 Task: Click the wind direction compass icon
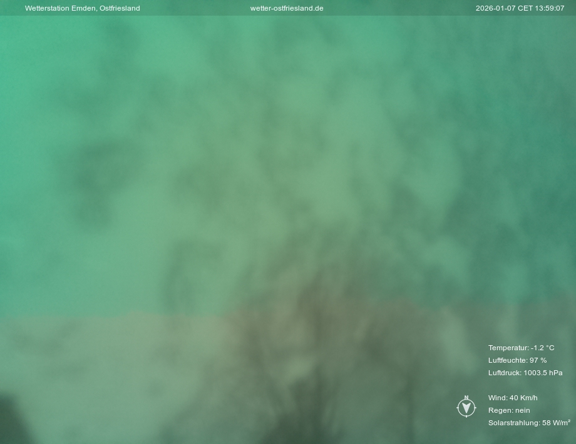pos(466,407)
